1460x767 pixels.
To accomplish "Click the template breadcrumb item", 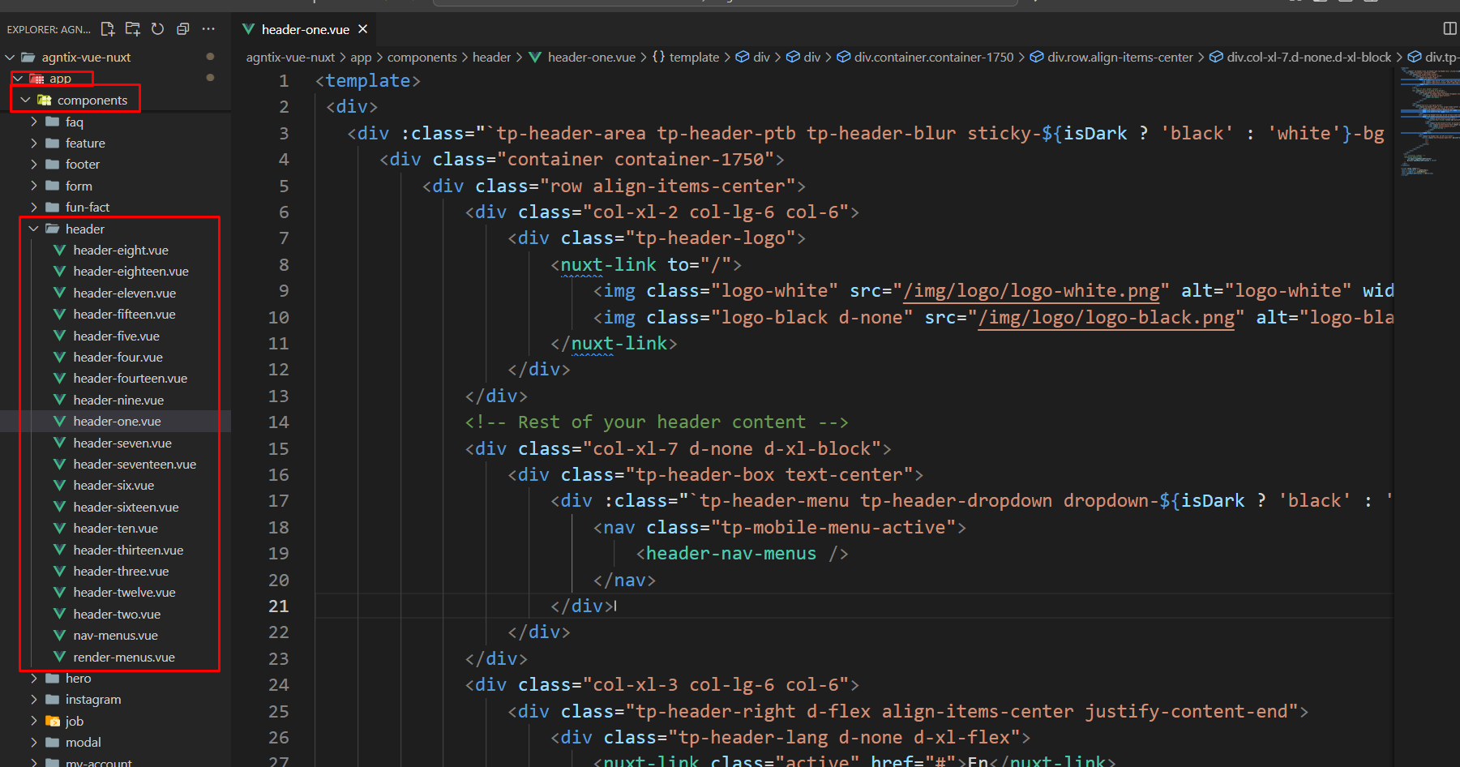I will point(694,57).
